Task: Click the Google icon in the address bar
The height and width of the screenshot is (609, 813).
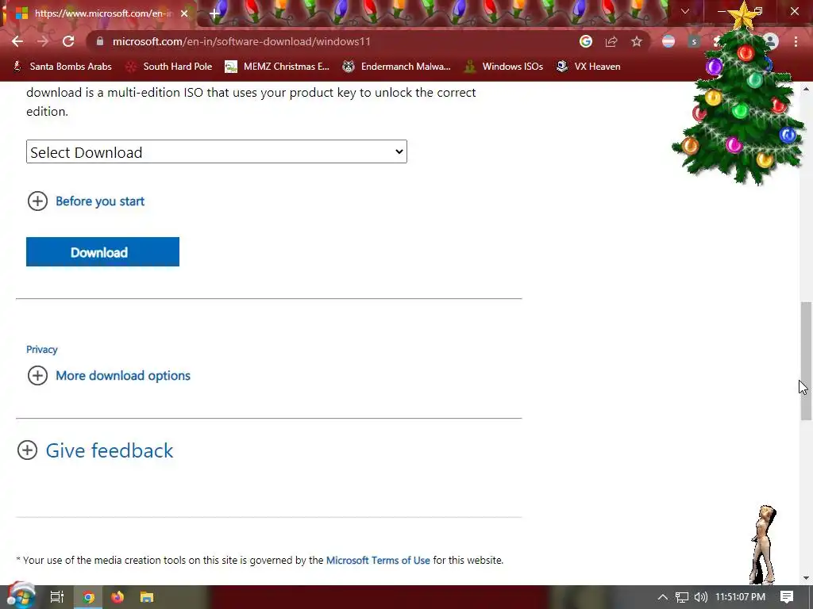Action: pyautogui.click(x=586, y=41)
